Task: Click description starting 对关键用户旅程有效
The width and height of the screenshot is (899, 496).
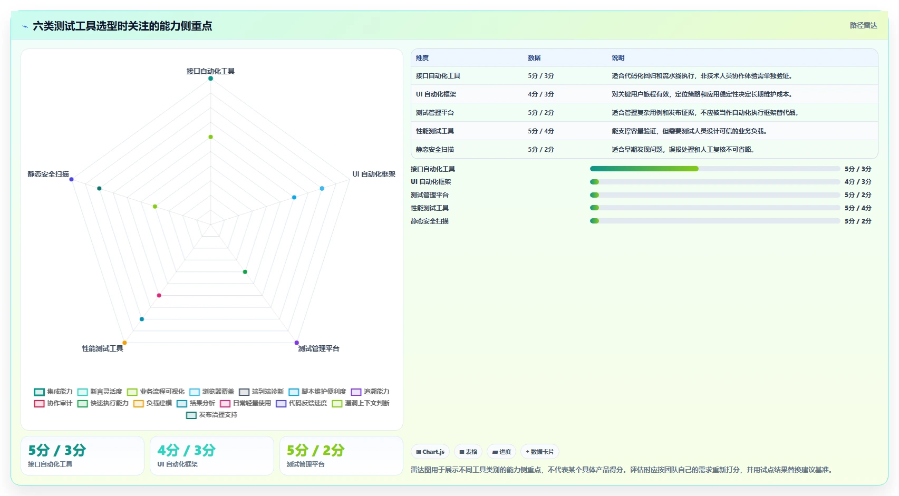Action: 703,94
